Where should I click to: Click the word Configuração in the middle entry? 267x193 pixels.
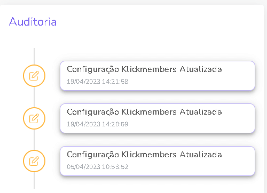pos(93,112)
